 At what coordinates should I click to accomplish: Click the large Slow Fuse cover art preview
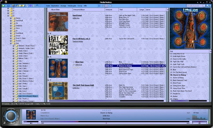[190, 29]
